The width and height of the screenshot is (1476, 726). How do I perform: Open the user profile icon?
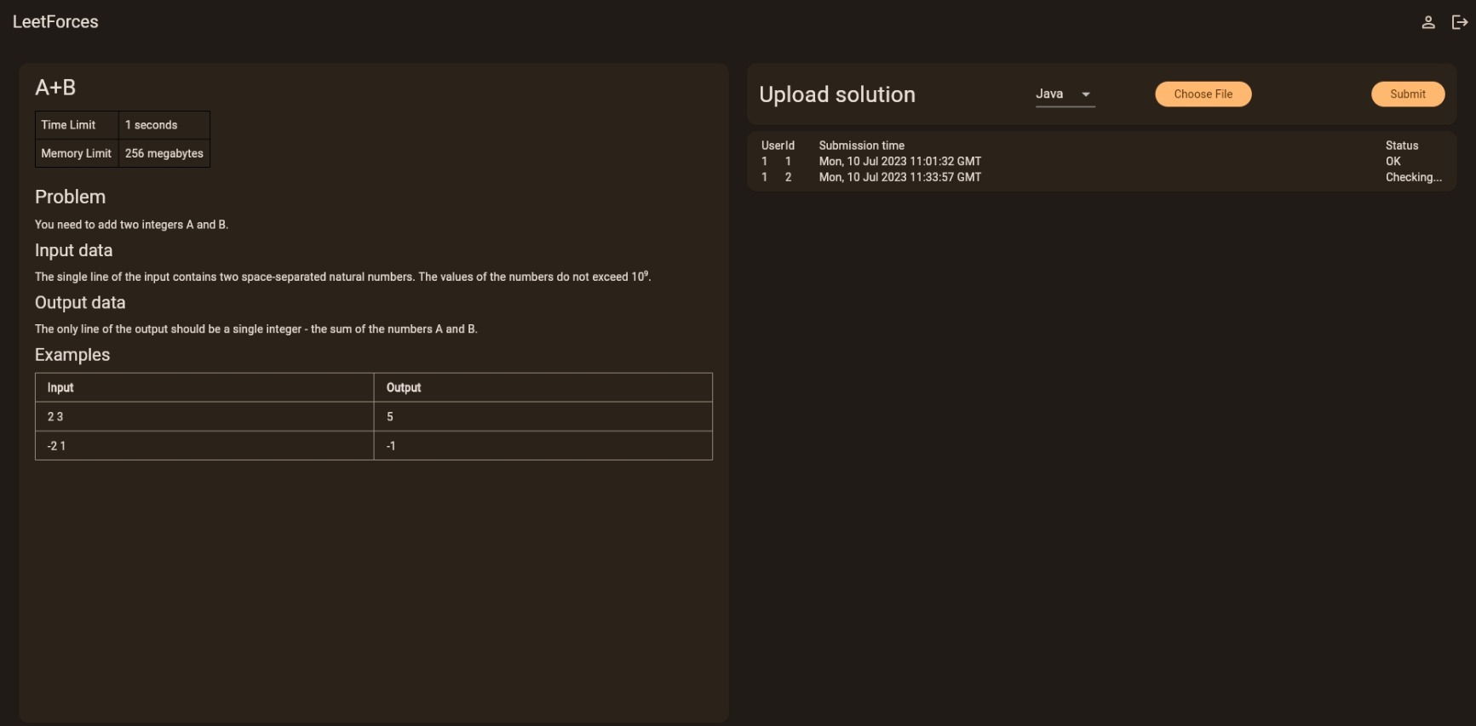1428,23
